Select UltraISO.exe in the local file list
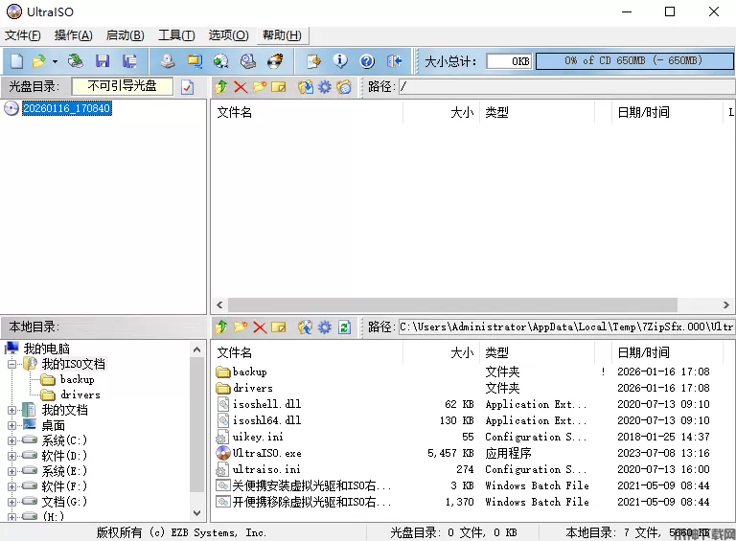The width and height of the screenshot is (736, 541). (x=266, y=453)
